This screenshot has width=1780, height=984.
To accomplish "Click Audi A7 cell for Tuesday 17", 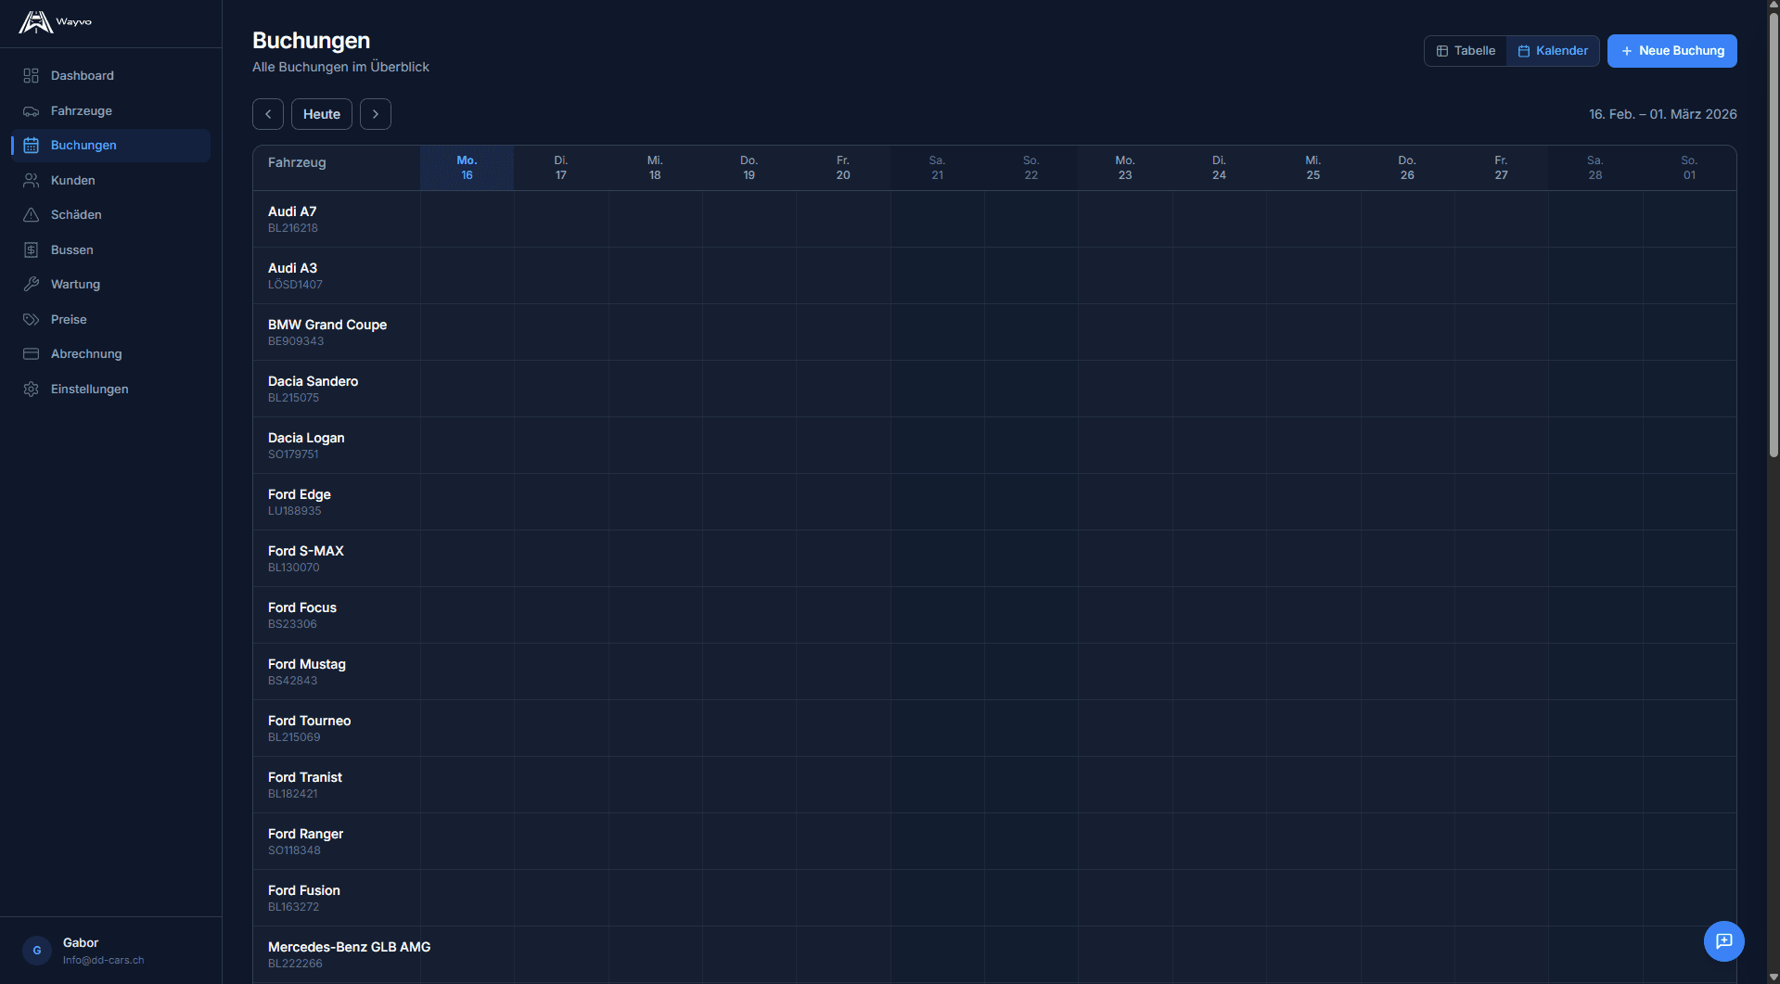I will tap(561, 219).
